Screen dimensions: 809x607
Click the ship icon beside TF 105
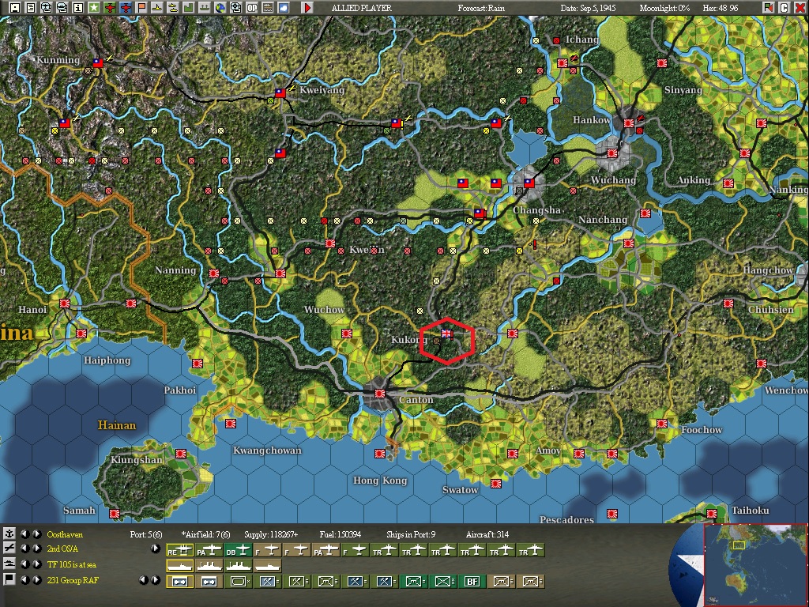pos(9,564)
